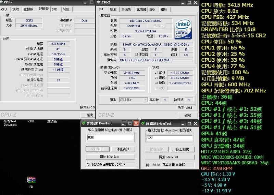
Task: Click the CPU FSB: 427 MHz monitor line
Action: 225,17
